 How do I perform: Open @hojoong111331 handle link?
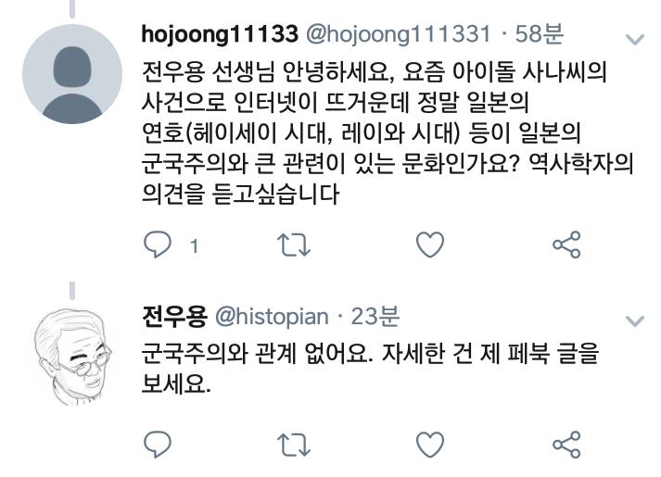coord(399,34)
